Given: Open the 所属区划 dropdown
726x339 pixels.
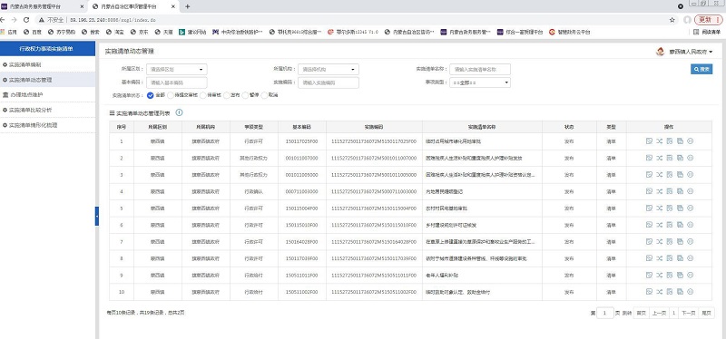Looking at the screenshot, I should click(177, 70).
